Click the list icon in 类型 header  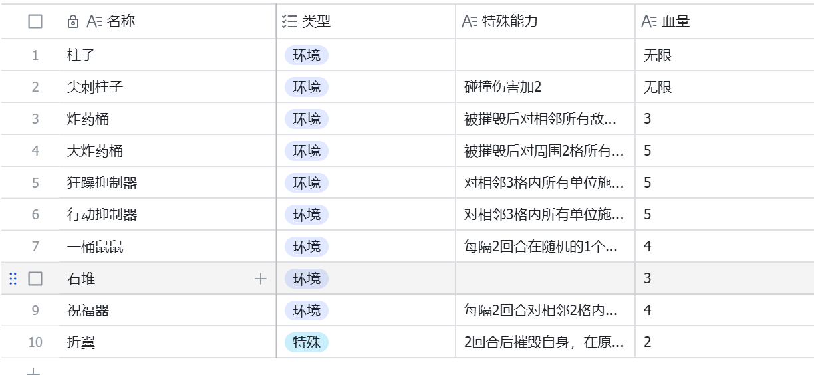289,21
